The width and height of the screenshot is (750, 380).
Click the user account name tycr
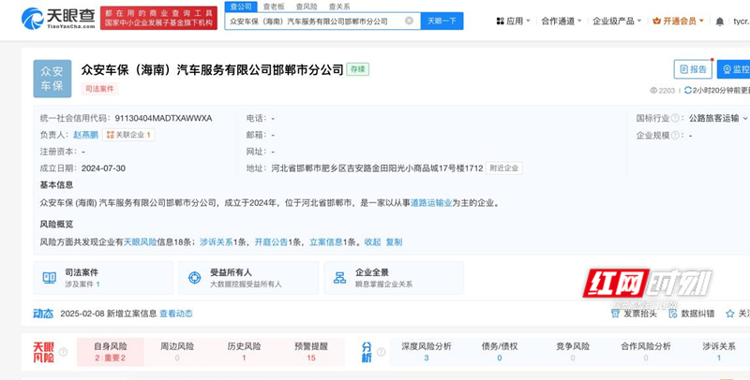[742, 21]
